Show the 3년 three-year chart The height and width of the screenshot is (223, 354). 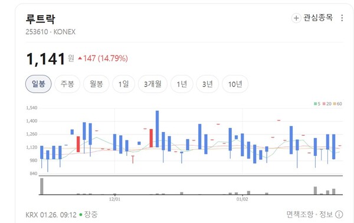pyautogui.click(x=208, y=84)
